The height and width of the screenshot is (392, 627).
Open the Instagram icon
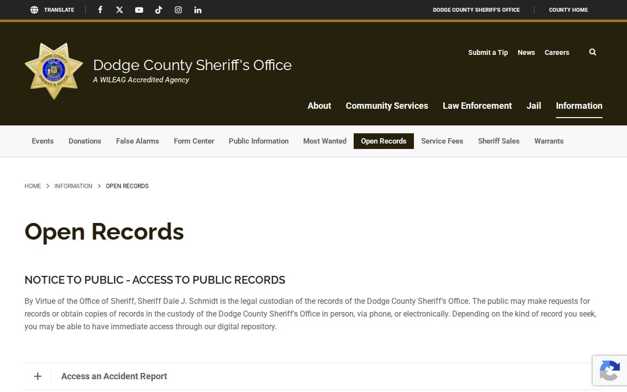coord(178,10)
